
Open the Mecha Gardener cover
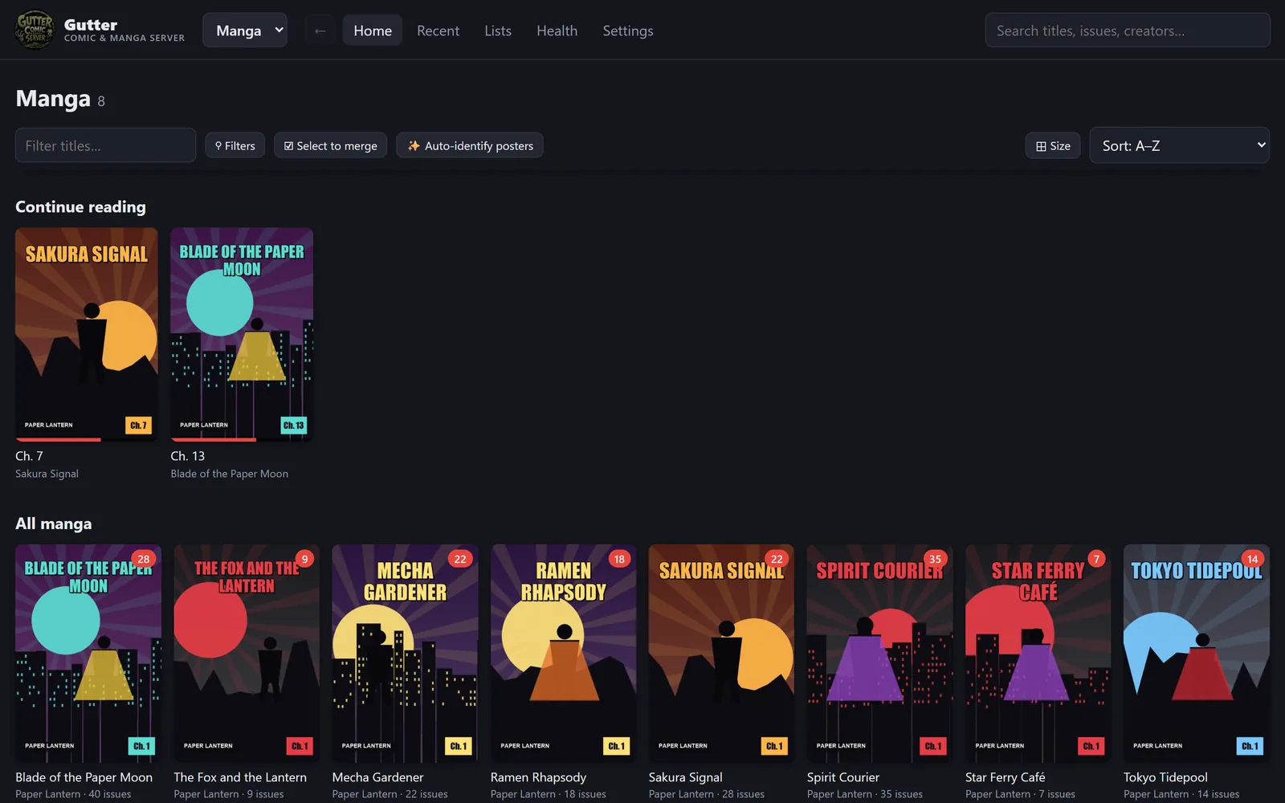[x=405, y=654]
